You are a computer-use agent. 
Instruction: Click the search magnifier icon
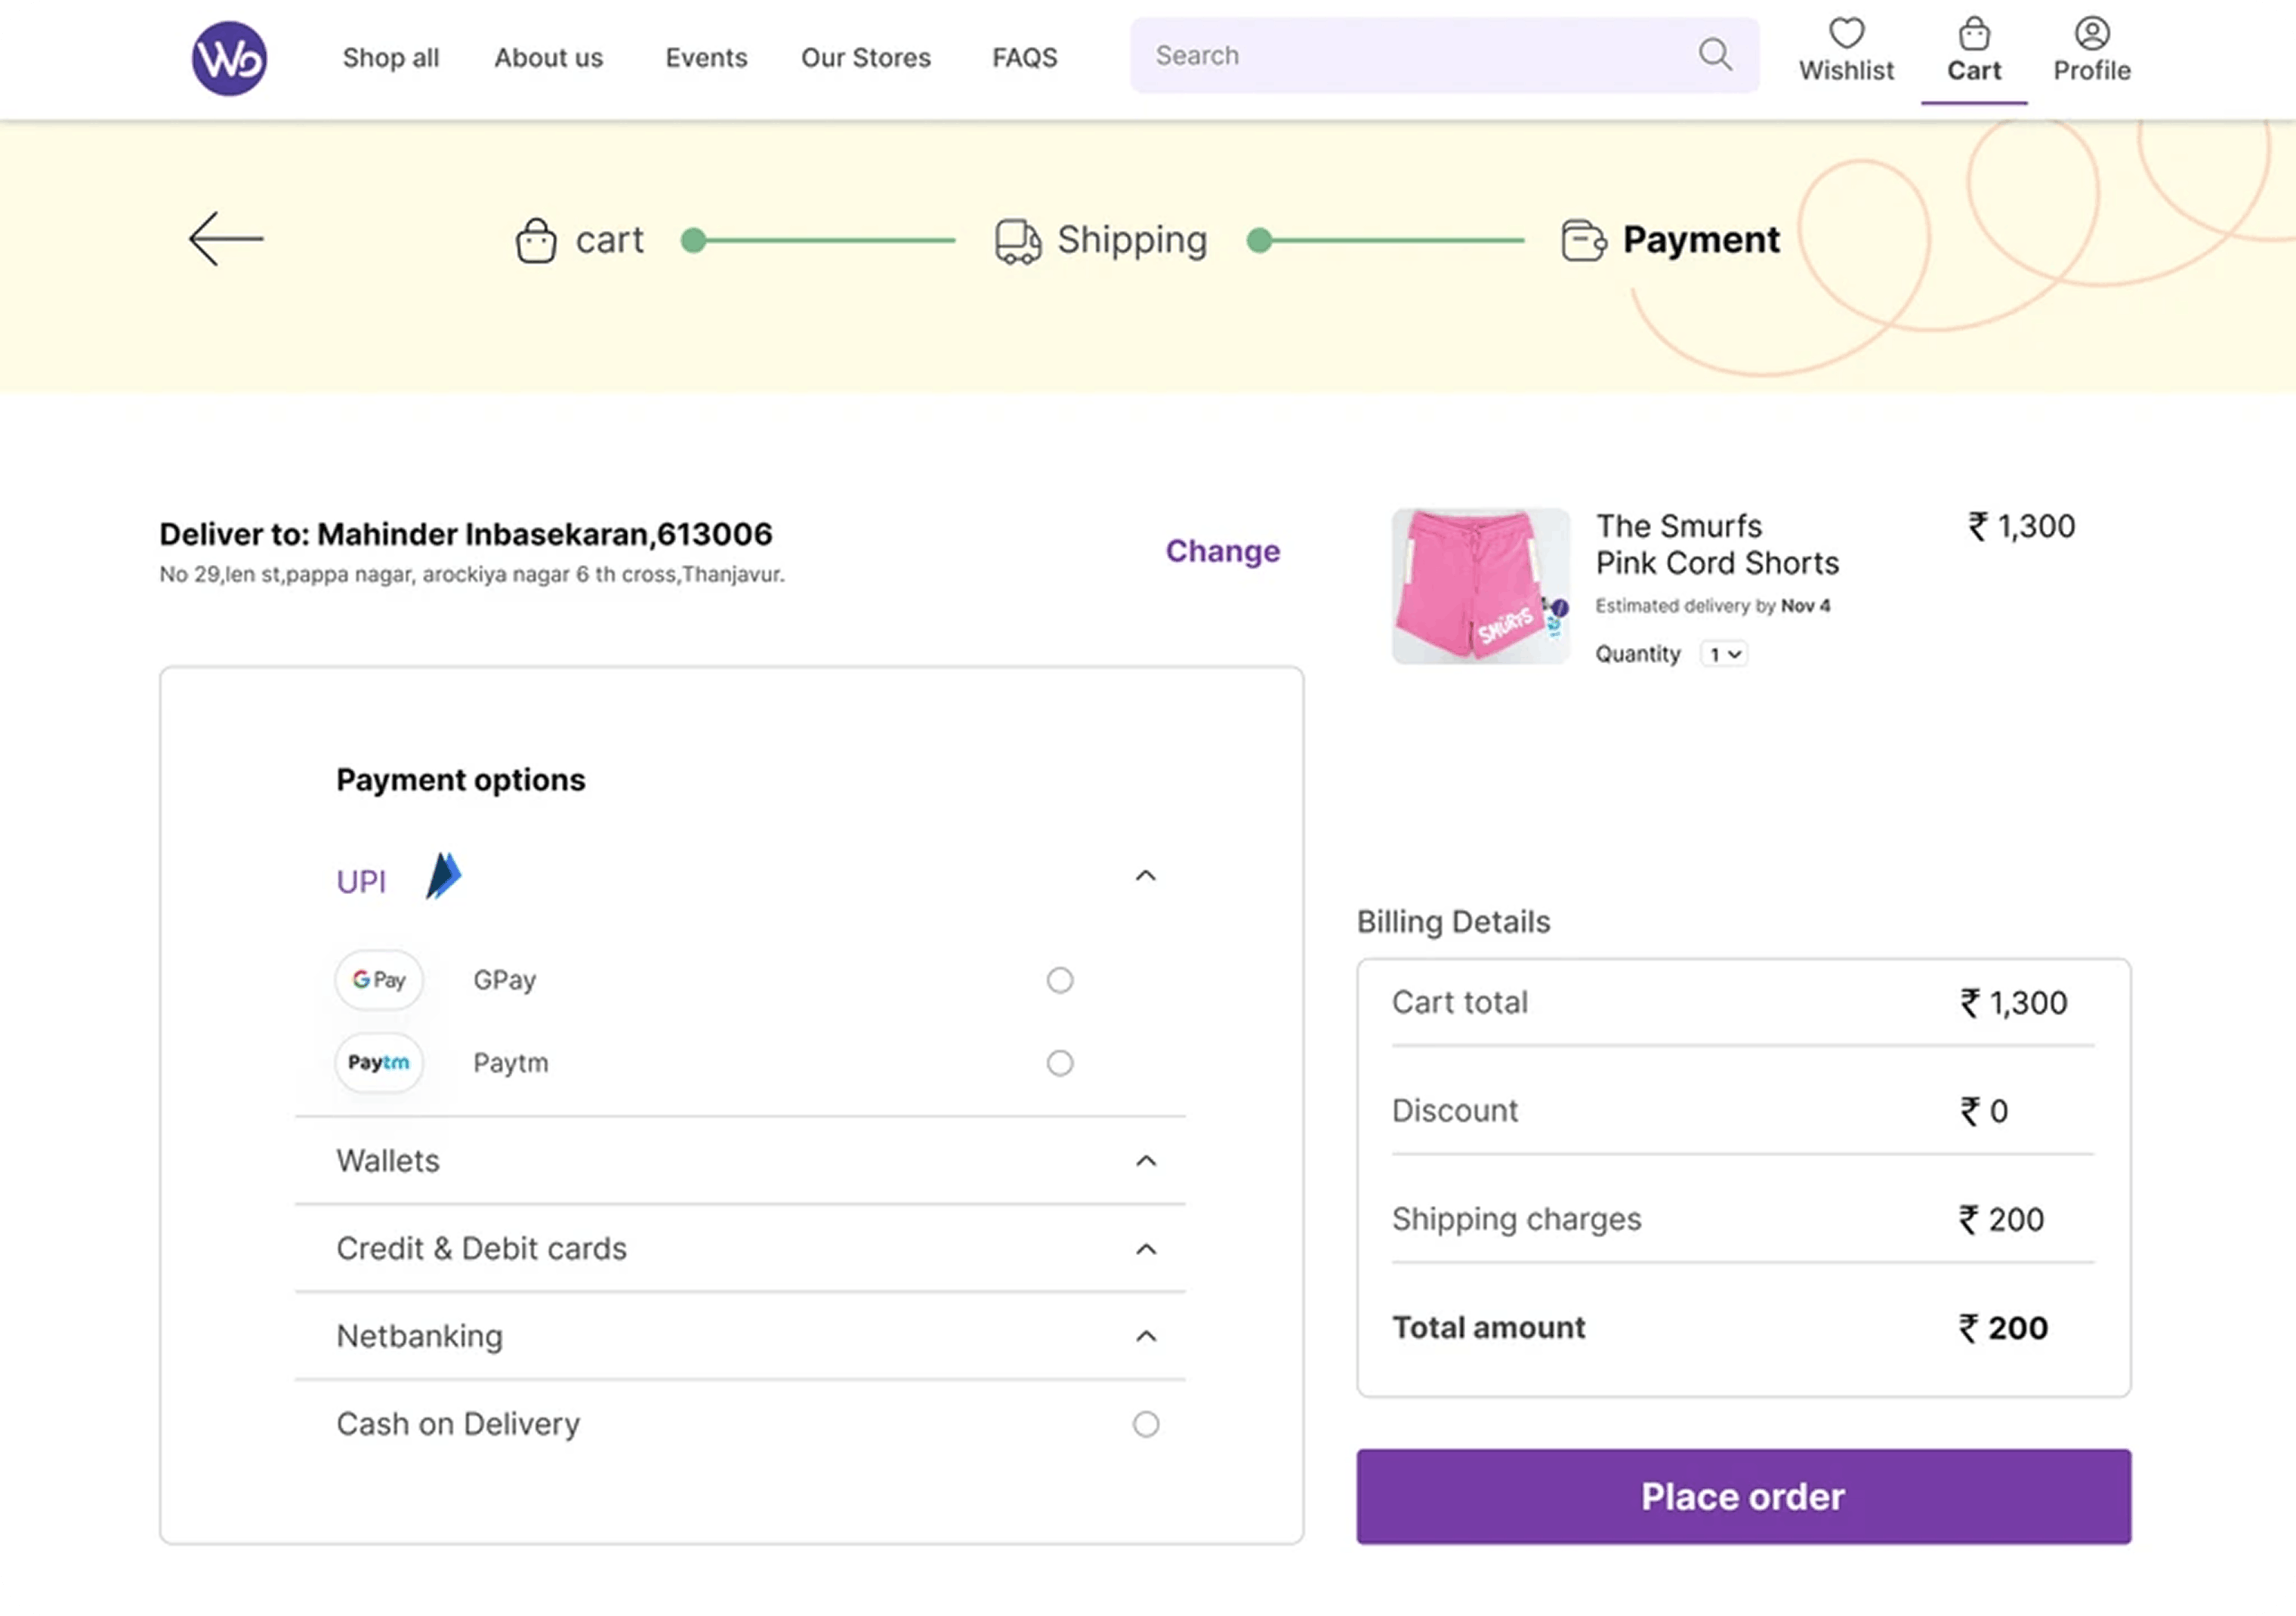1714,54
